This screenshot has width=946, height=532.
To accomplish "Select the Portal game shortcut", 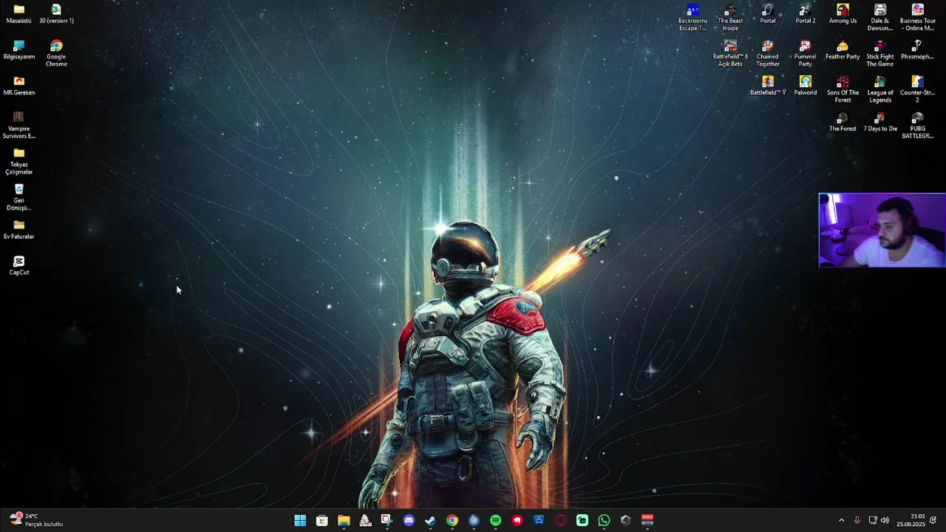I will click(x=768, y=14).
